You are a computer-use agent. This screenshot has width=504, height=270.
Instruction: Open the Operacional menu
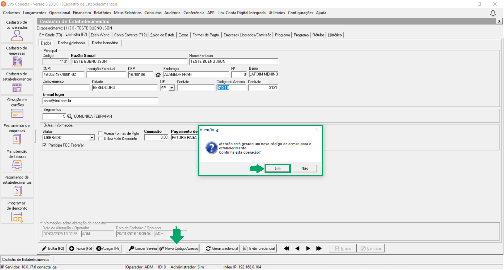coord(60,13)
